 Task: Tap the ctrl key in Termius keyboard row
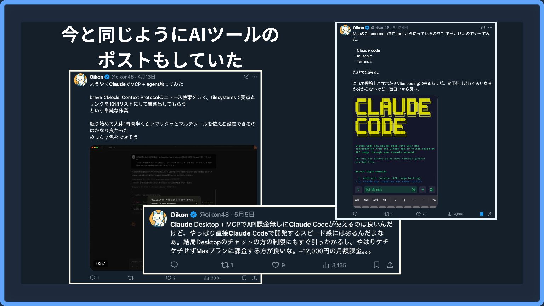click(x=375, y=200)
